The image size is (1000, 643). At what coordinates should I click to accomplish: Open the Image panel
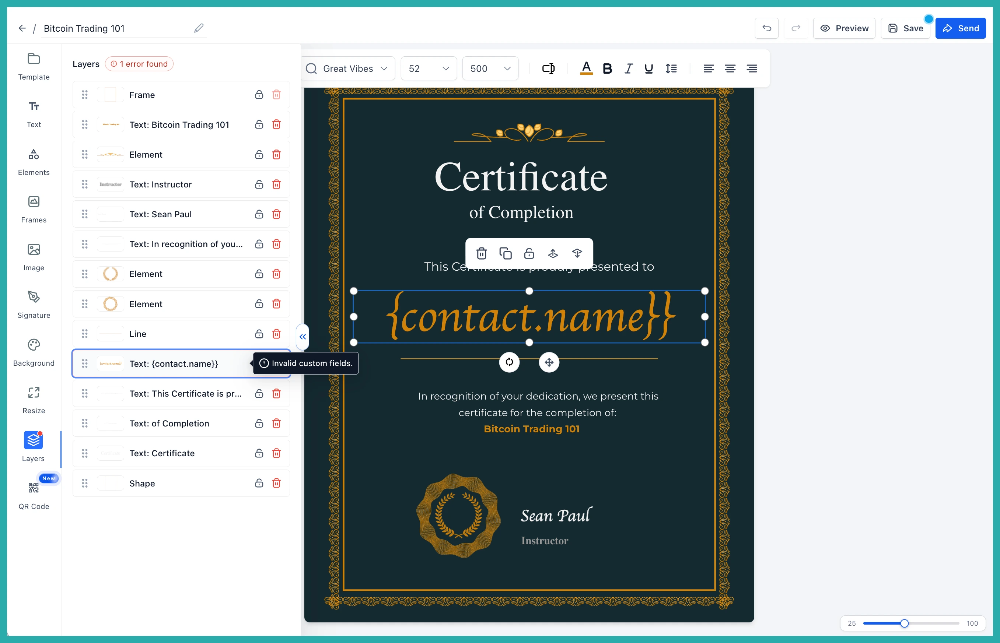[x=34, y=257]
